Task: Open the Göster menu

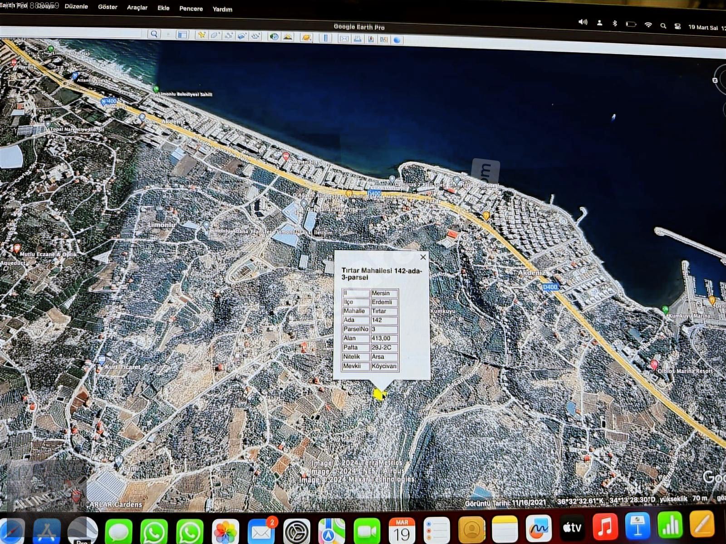Action: point(108,7)
